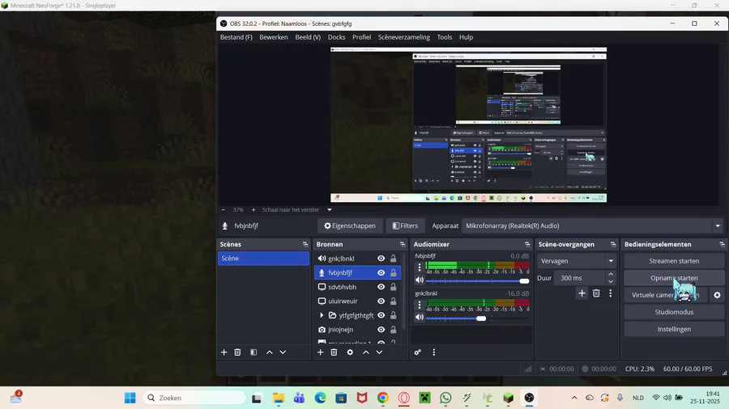Viewport: 729px width, 409px height.
Task: Undock the Bedieningselementen panel
Action: (722, 244)
